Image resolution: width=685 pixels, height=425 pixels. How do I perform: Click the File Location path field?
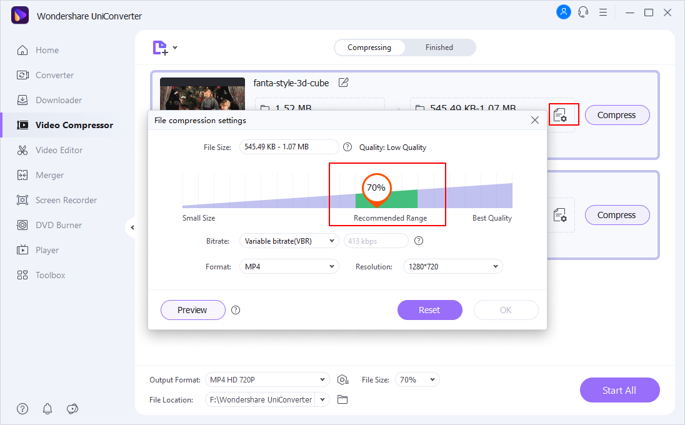pos(261,399)
